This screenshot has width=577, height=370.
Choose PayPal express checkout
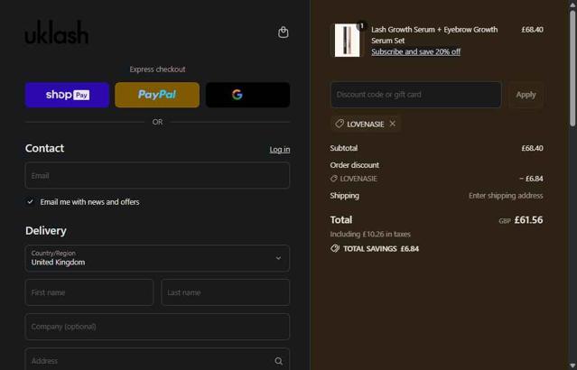coord(157,95)
